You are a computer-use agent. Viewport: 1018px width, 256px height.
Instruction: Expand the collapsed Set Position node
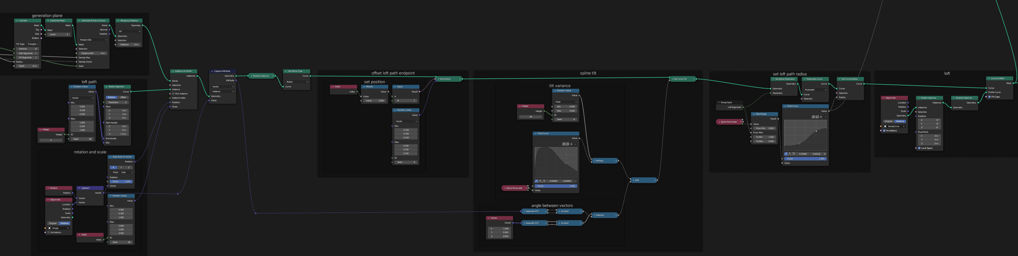click(x=438, y=79)
